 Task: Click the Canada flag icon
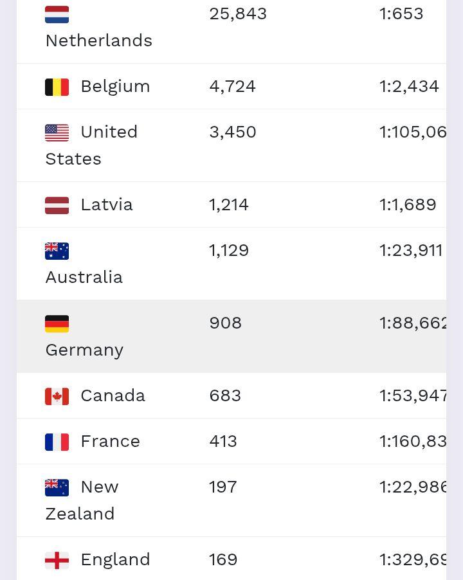[x=57, y=396]
